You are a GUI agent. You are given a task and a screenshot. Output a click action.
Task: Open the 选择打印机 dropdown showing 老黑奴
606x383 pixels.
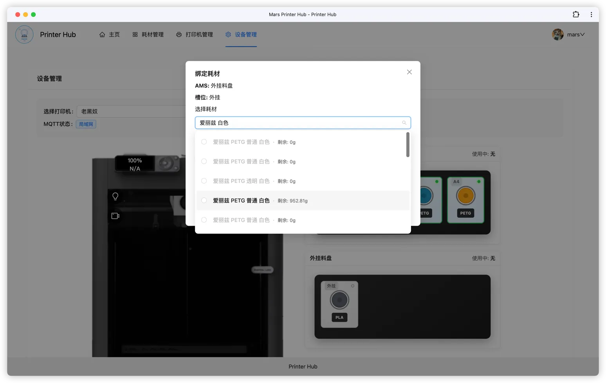pyautogui.click(x=131, y=111)
